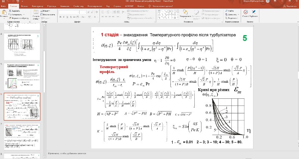
Task: Open Shape Outline (Контур фигуры)
Action: click(x=210, y=15)
